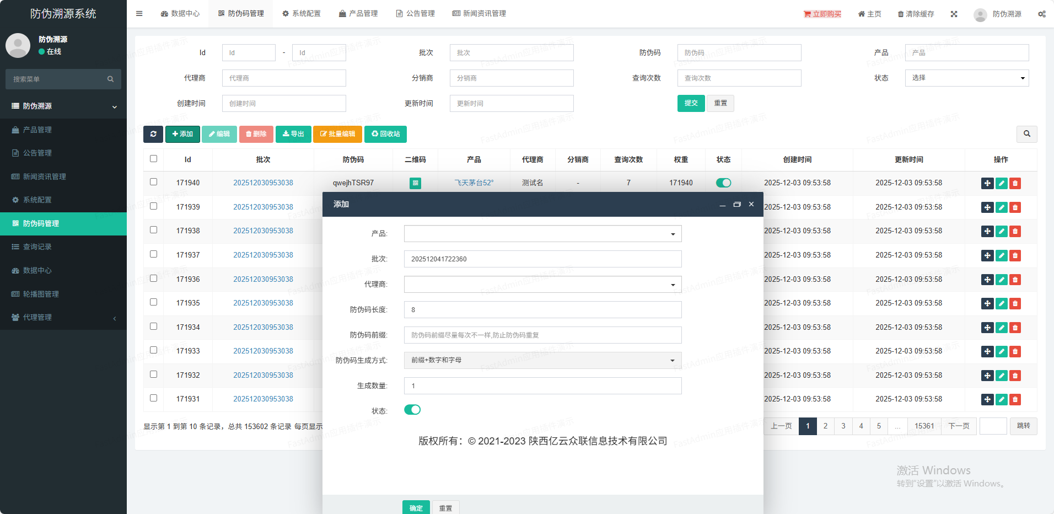The image size is (1054, 514).
Task: Toggle the sidebar hamburger menu icon
Action: click(139, 14)
